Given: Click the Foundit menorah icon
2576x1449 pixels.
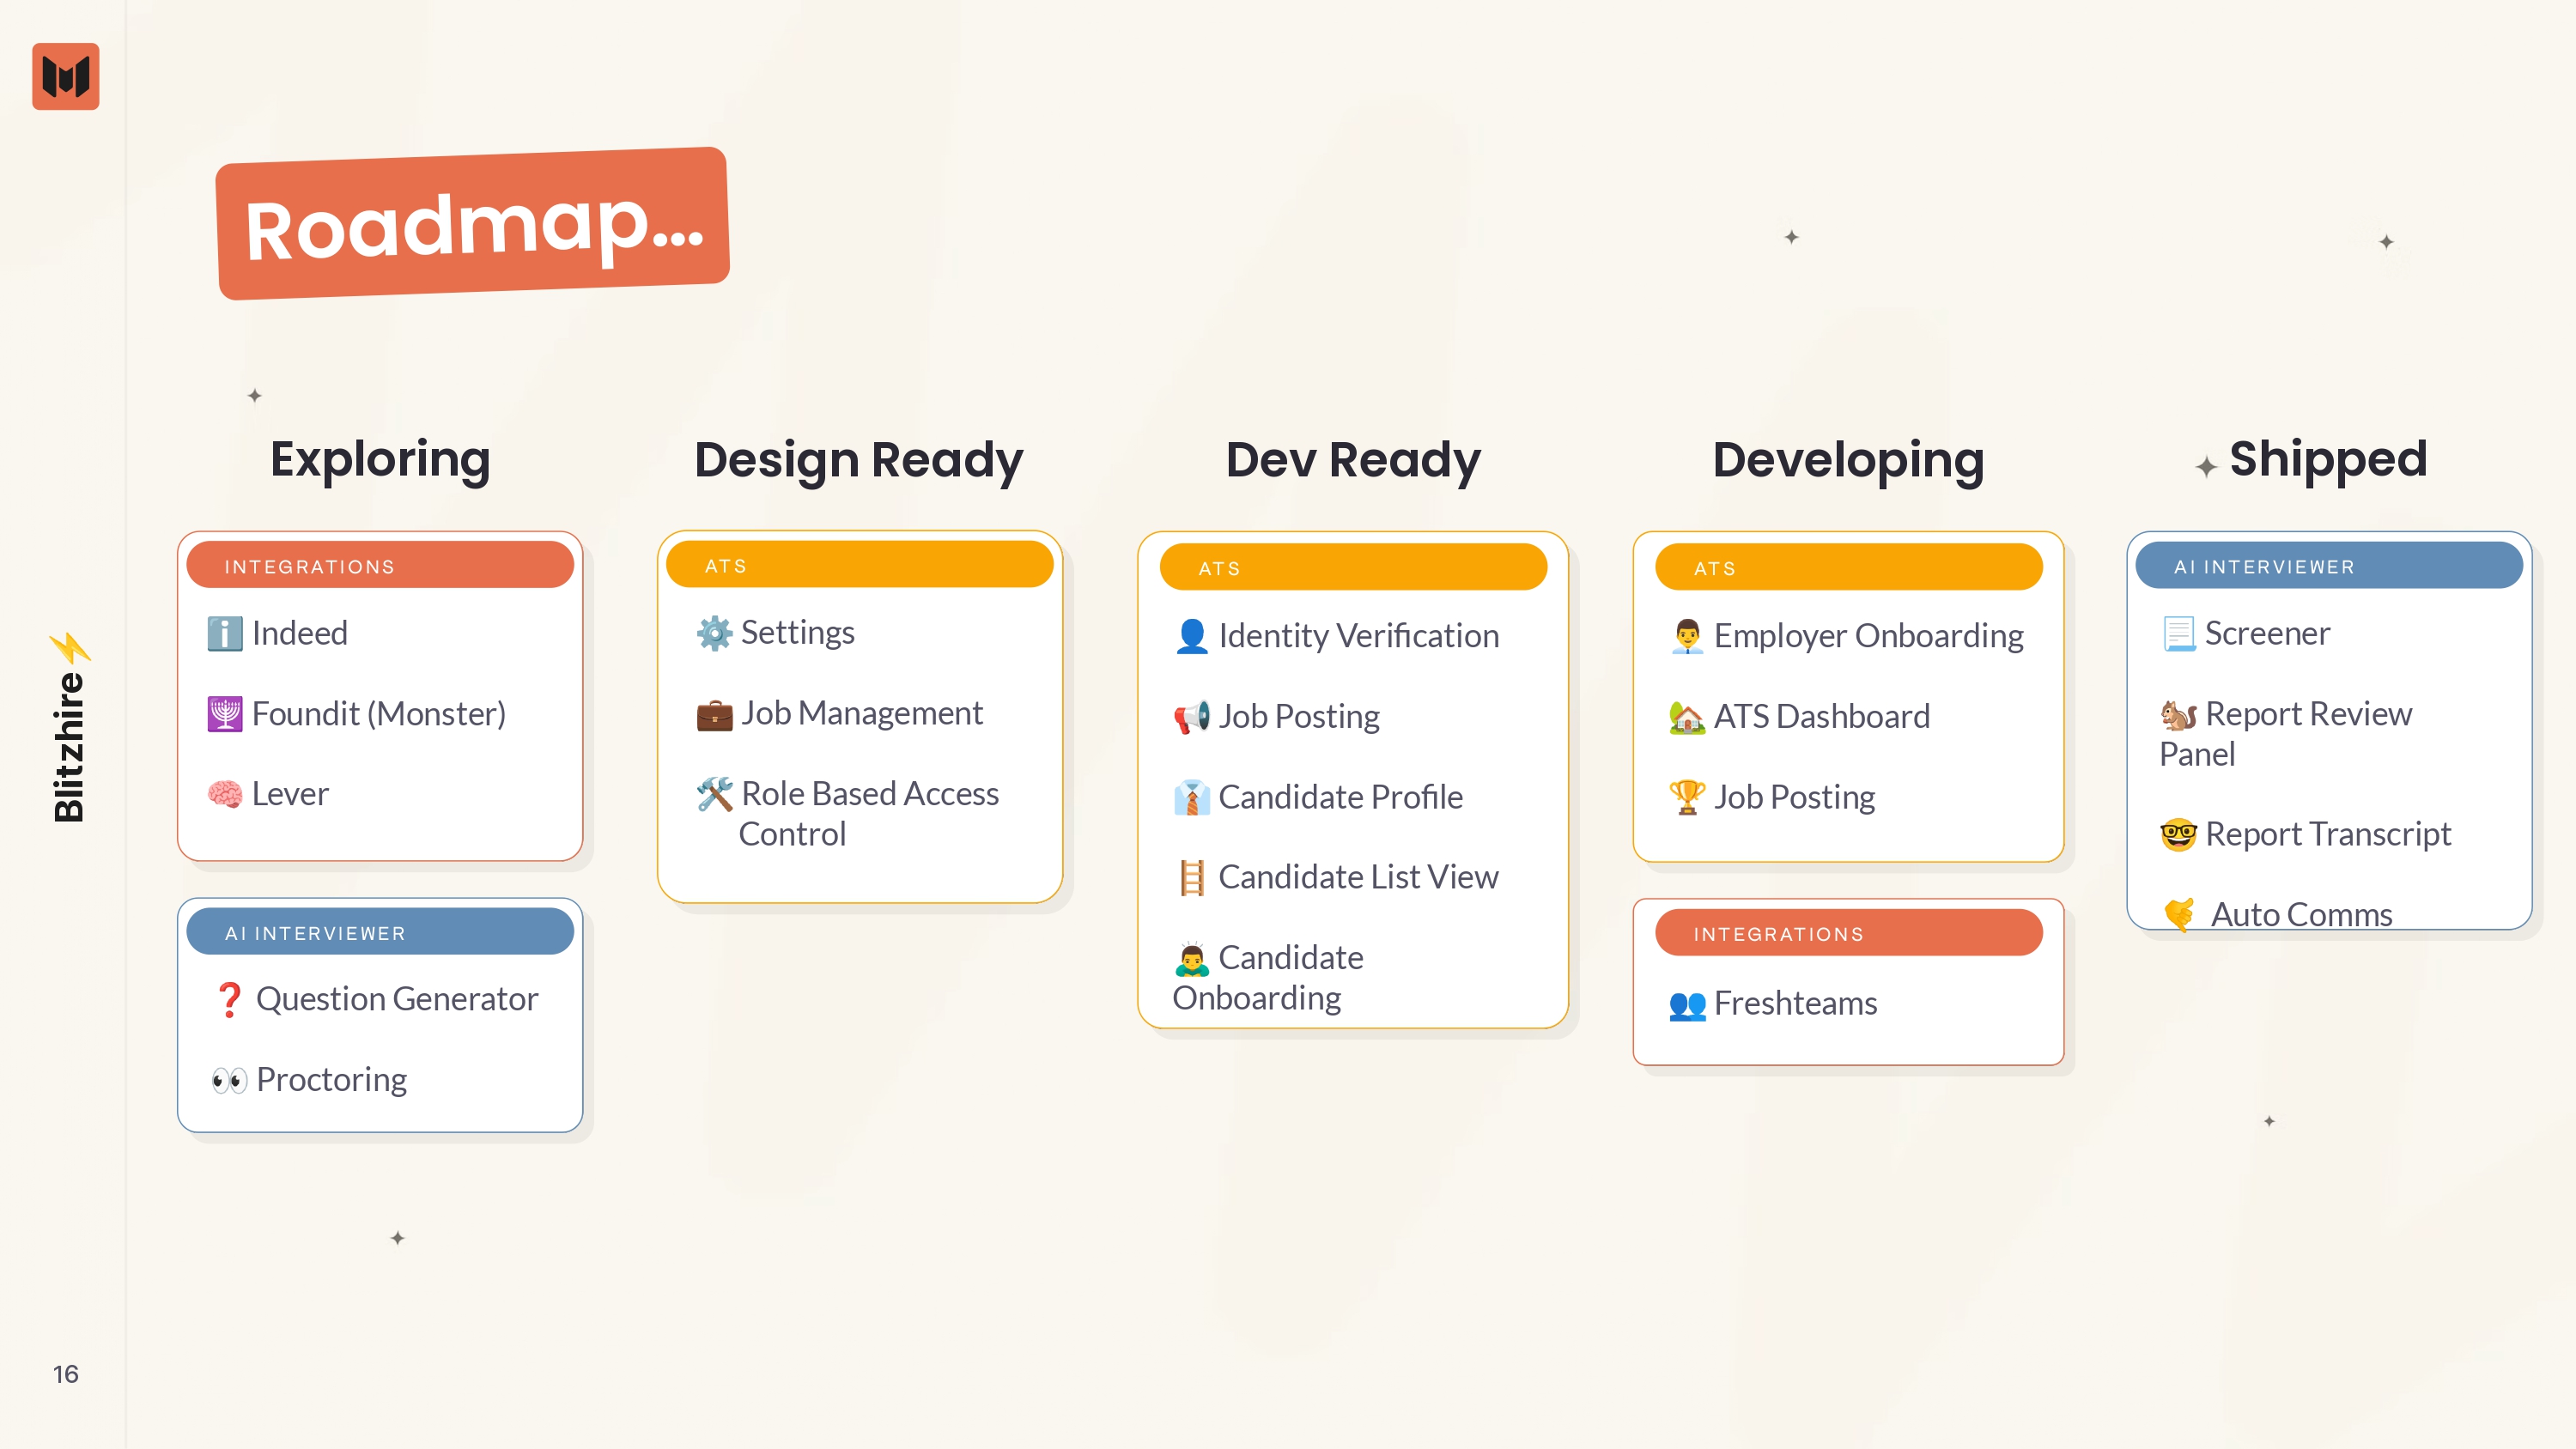Looking at the screenshot, I should (x=225, y=714).
